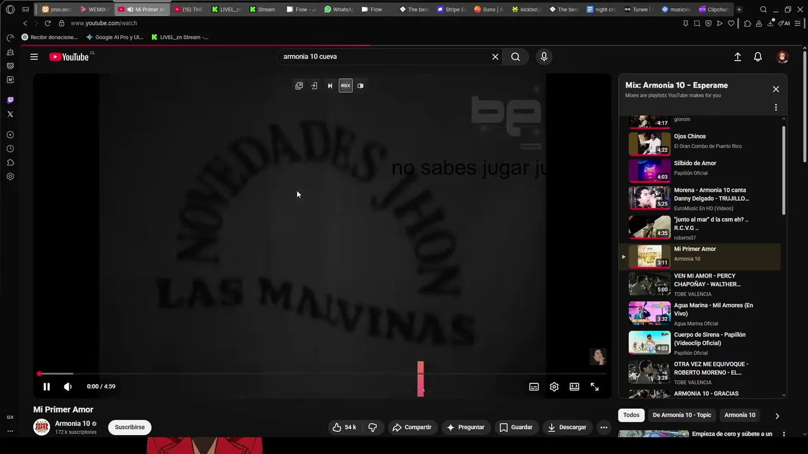Select the 'Todos' filter chip
Screen dimensions: 808x454
point(631,415)
